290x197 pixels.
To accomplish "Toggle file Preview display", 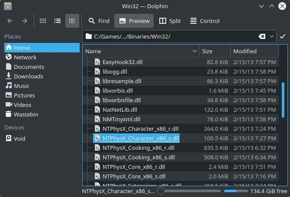I will click(x=134, y=21).
